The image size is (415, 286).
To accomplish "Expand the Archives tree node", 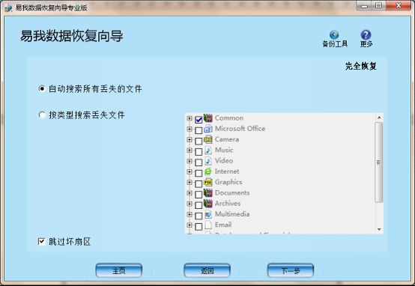I will point(190,204).
